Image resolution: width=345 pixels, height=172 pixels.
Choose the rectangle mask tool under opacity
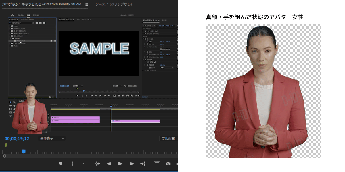[x=152, y=62]
